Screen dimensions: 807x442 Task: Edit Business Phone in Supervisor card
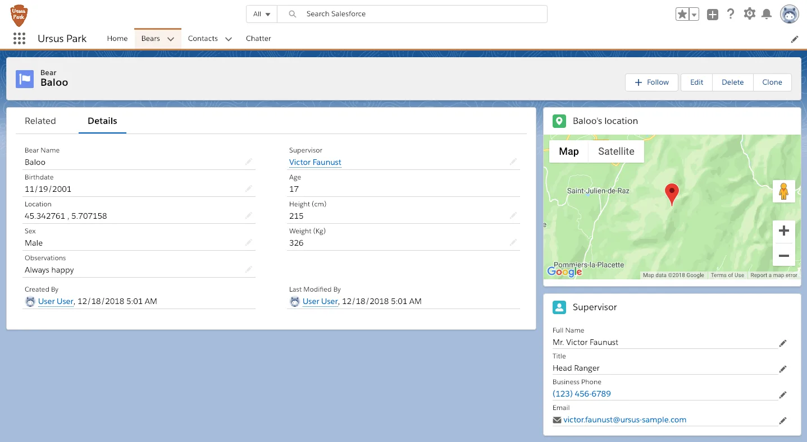coord(783,395)
